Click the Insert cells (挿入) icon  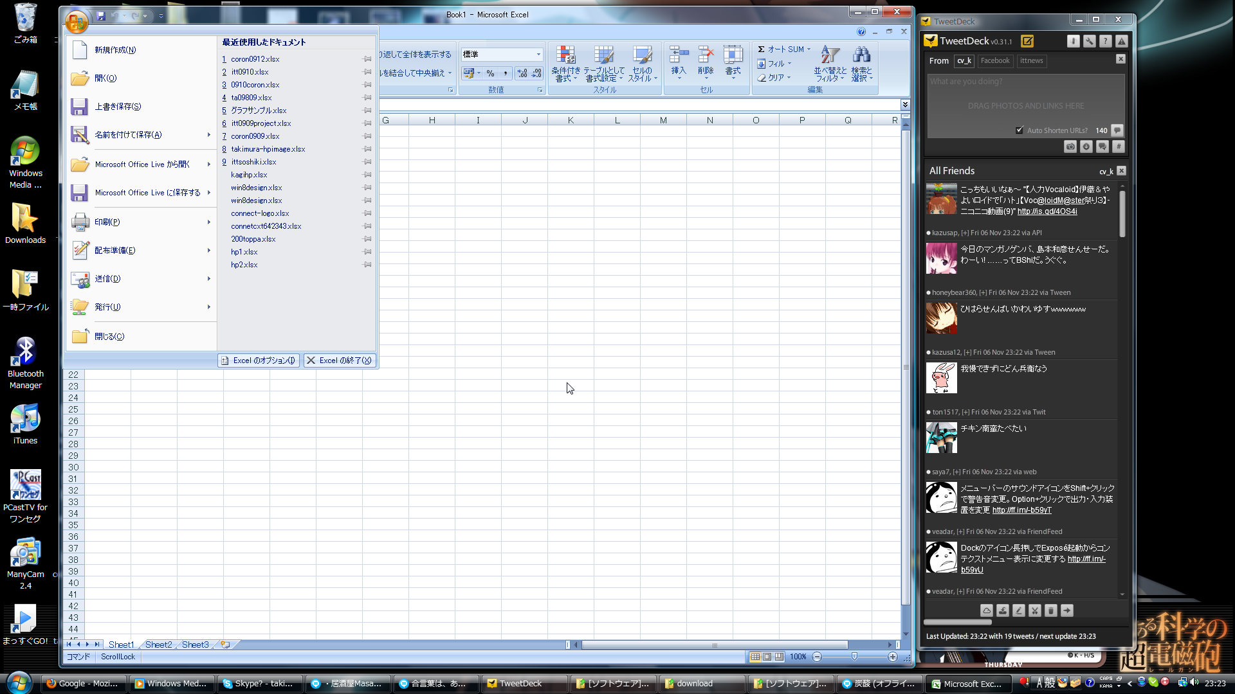[679, 63]
